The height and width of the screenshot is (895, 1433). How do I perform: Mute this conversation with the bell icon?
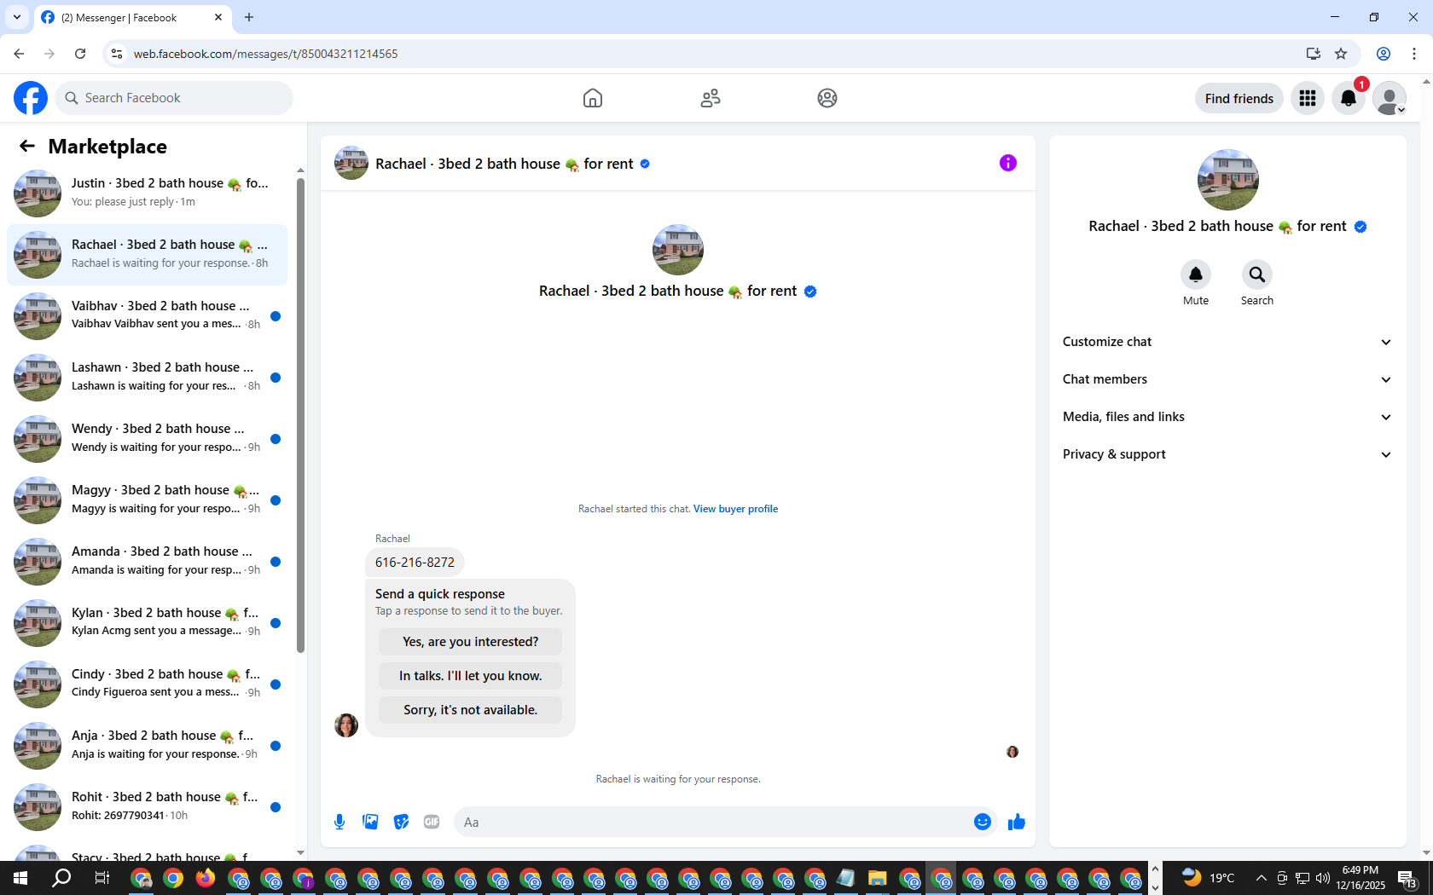[x=1196, y=274]
